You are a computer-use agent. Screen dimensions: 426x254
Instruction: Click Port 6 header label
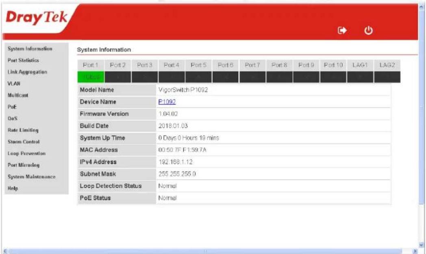(226, 65)
